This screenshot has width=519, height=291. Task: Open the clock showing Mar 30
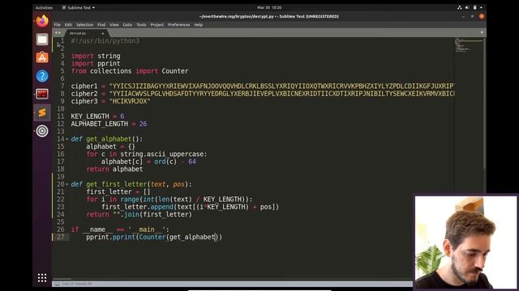[269, 7]
